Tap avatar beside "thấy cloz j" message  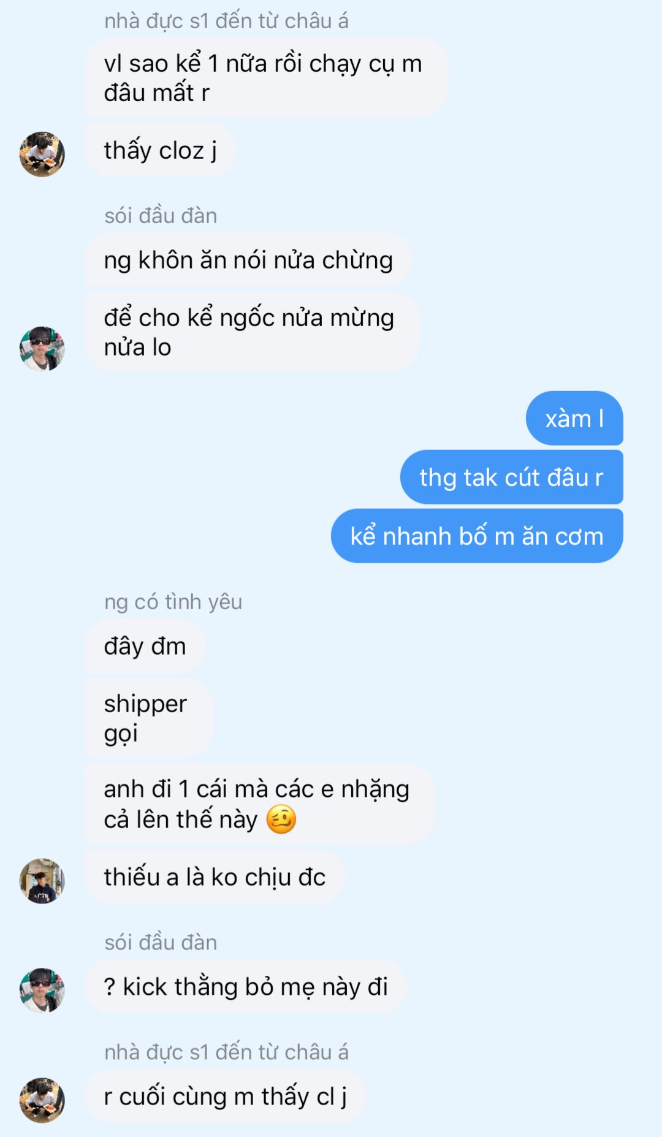(42, 154)
